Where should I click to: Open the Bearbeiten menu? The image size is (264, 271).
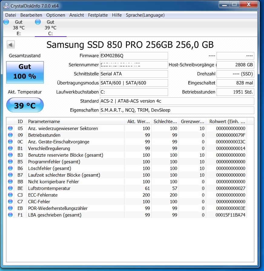point(31,15)
